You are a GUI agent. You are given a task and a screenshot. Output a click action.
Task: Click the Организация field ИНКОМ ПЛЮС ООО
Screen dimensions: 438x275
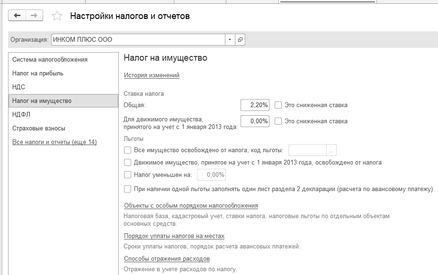(138, 39)
